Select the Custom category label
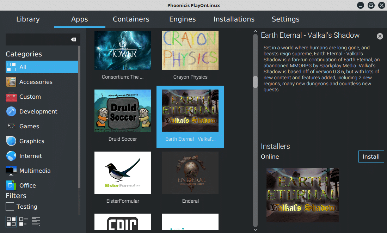 coord(30,97)
